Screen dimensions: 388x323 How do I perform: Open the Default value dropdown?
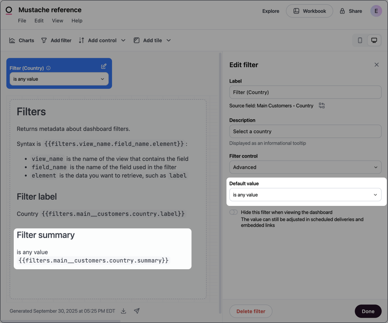[305, 194]
